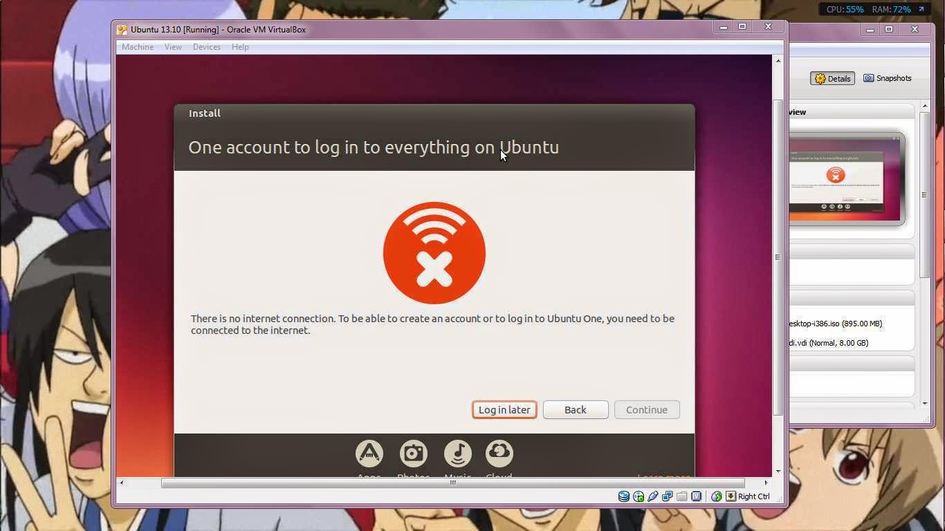Click the 'Right Ctrl' host key text

pyautogui.click(x=753, y=496)
